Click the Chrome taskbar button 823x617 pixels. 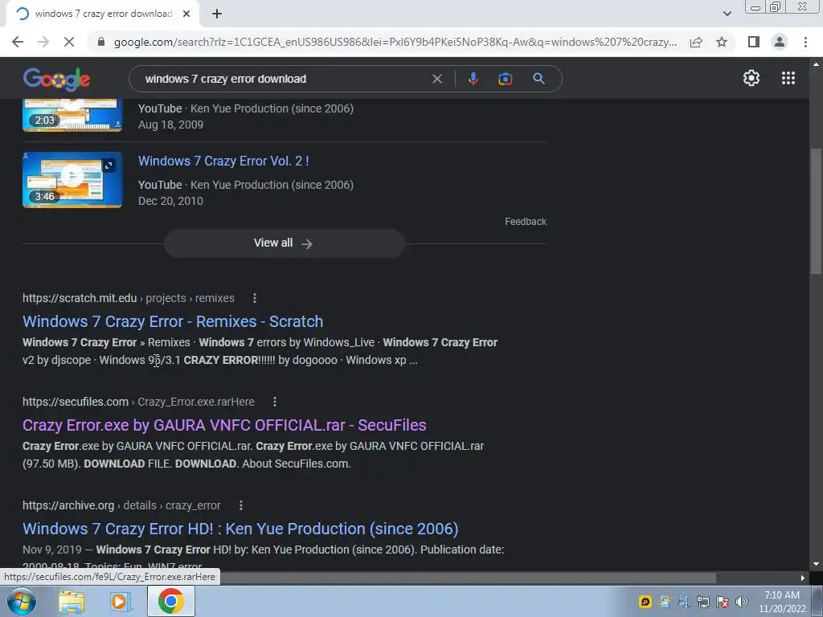point(171,601)
